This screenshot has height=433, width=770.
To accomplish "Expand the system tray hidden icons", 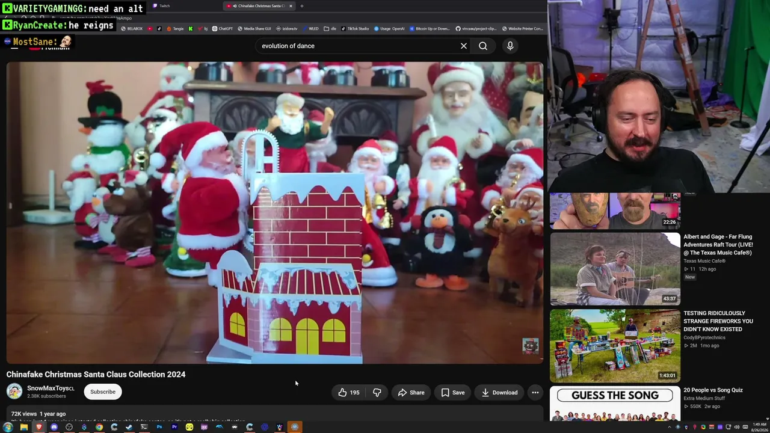I will click(x=671, y=427).
